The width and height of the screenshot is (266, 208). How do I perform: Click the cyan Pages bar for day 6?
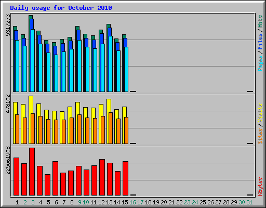point(56,73)
